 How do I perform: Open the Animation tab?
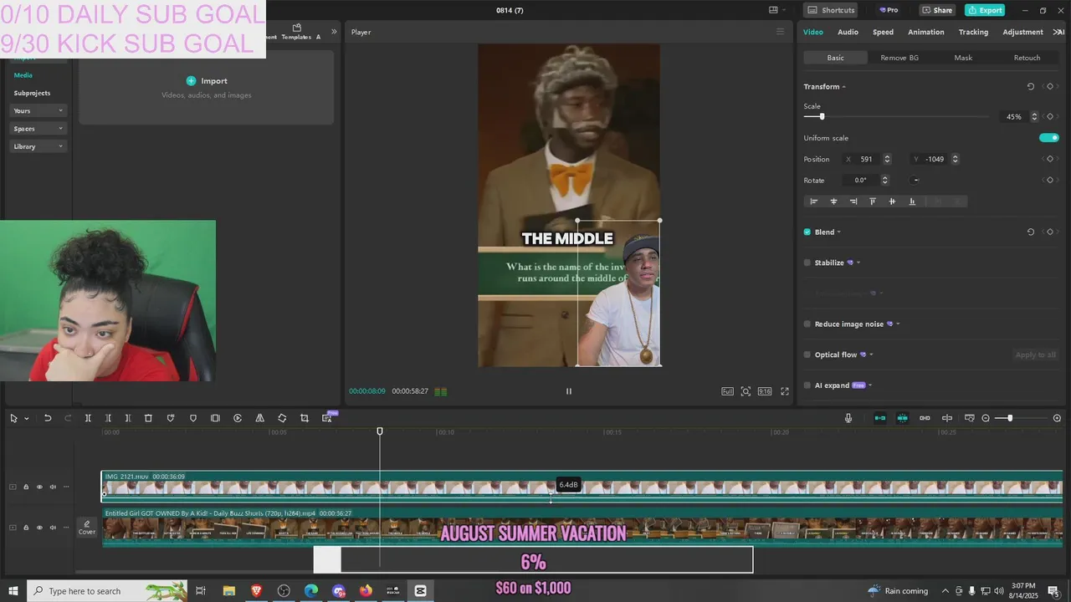pos(926,32)
